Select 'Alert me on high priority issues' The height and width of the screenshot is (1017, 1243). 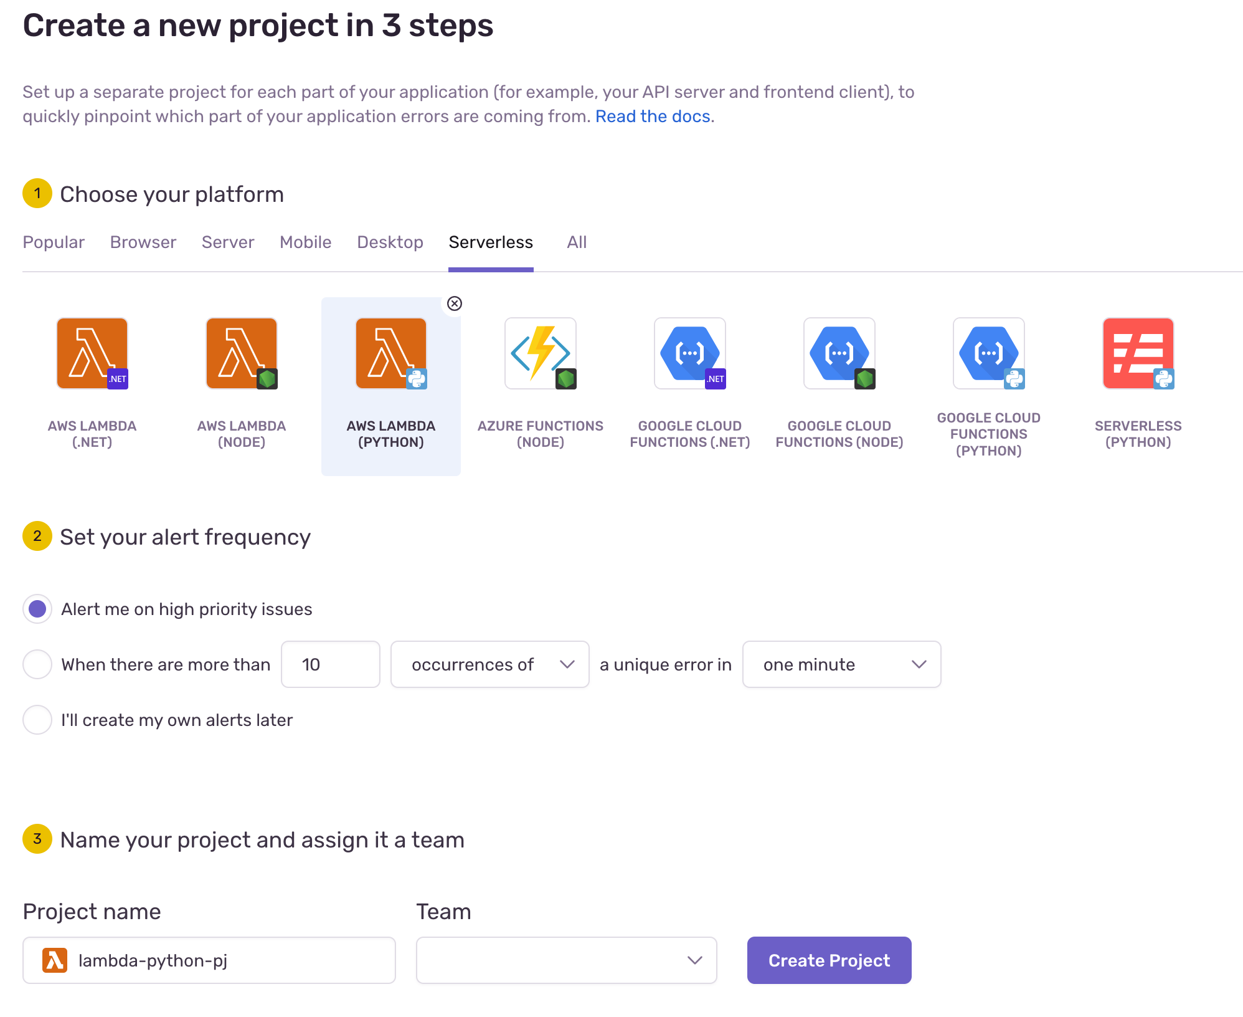[x=37, y=609]
